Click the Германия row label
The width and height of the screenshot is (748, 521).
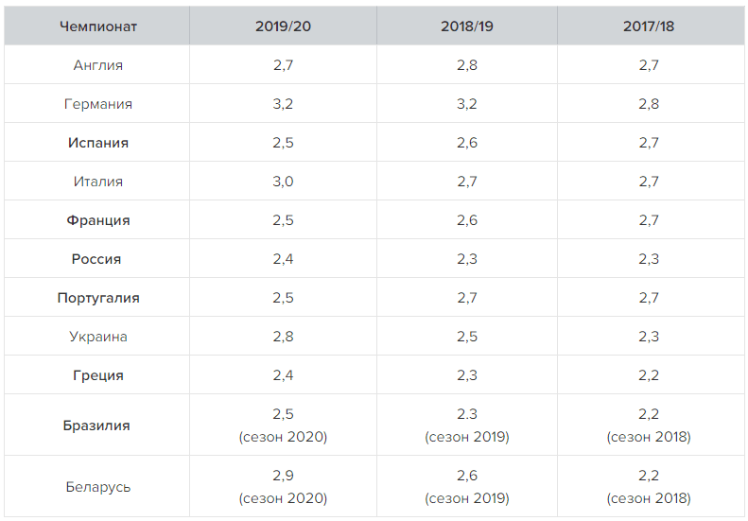[98, 104]
